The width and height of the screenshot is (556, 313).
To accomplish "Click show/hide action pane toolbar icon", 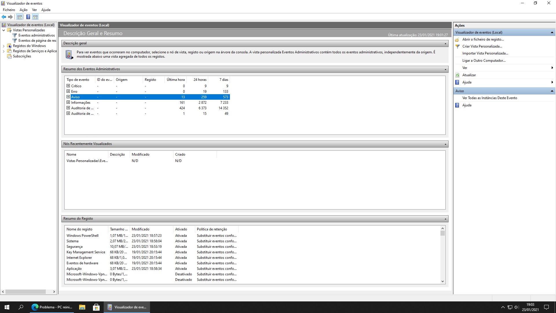I will point(35,17).
